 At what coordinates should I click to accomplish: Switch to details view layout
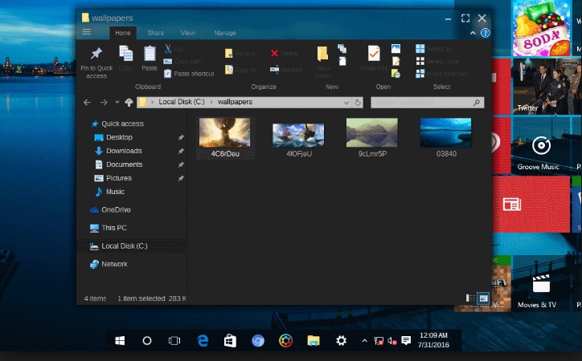471,298
